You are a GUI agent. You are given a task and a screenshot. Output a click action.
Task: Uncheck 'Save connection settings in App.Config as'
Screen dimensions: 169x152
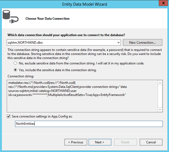[9, 116]
